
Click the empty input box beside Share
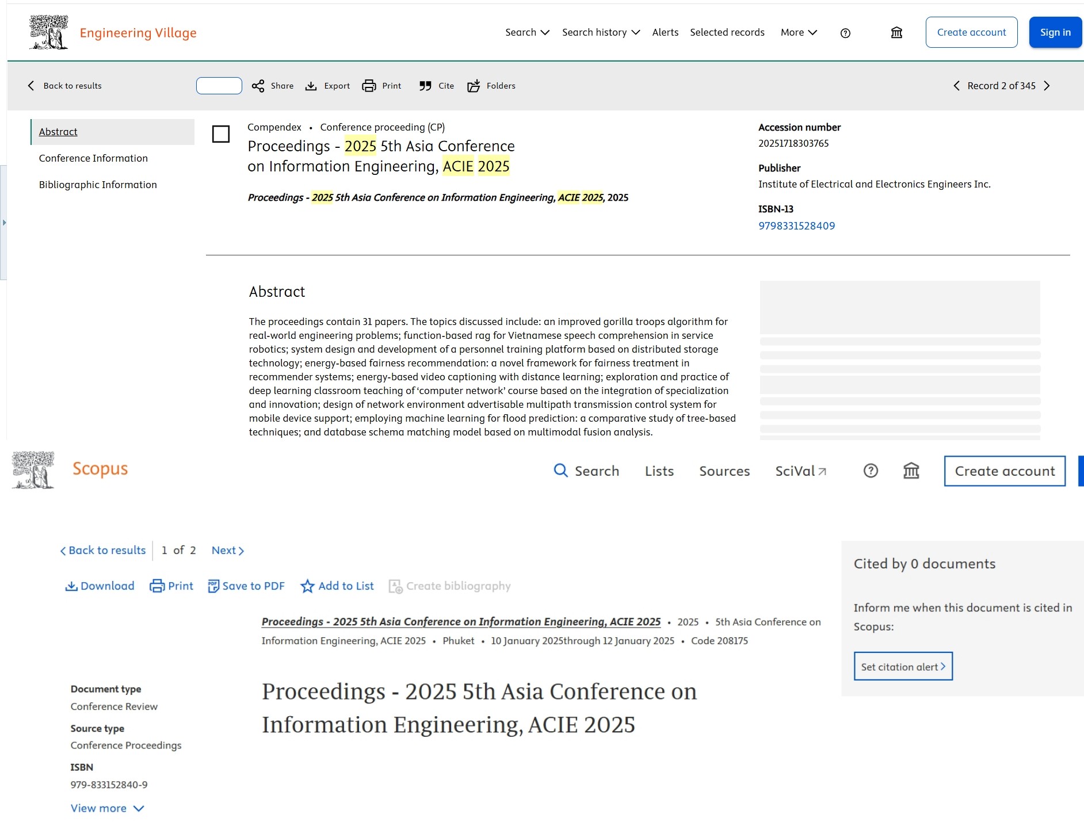point(219,86)
